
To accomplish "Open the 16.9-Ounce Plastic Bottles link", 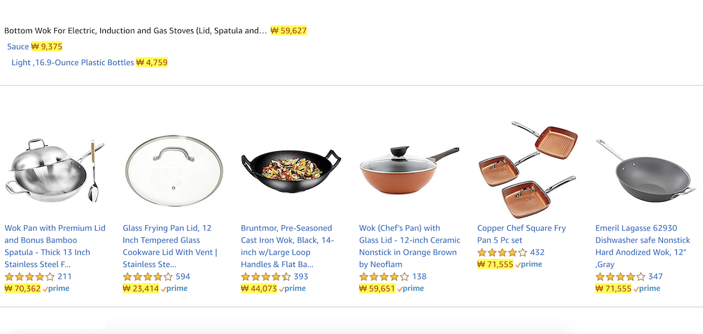I will 73,62.
